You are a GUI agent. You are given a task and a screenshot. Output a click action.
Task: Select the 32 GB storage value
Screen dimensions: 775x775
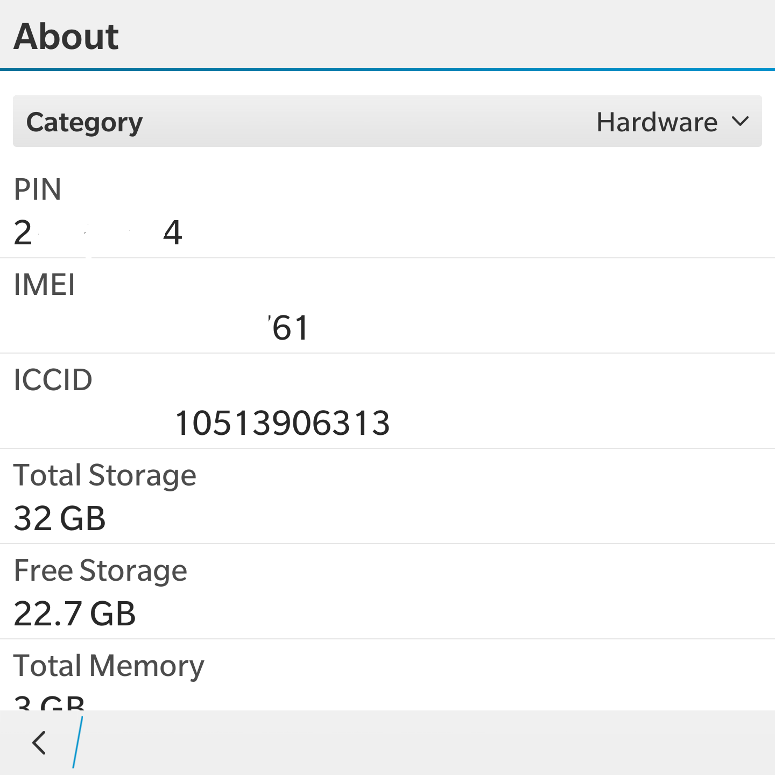click(60, 518)
